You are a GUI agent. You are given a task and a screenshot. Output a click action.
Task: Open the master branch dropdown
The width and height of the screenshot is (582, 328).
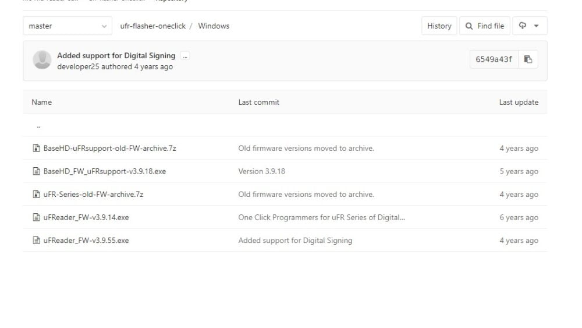click(x=68, y=26)
